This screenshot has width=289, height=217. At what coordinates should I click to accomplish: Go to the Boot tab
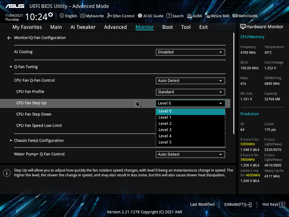pyautogui.click(x=168, y=27)
